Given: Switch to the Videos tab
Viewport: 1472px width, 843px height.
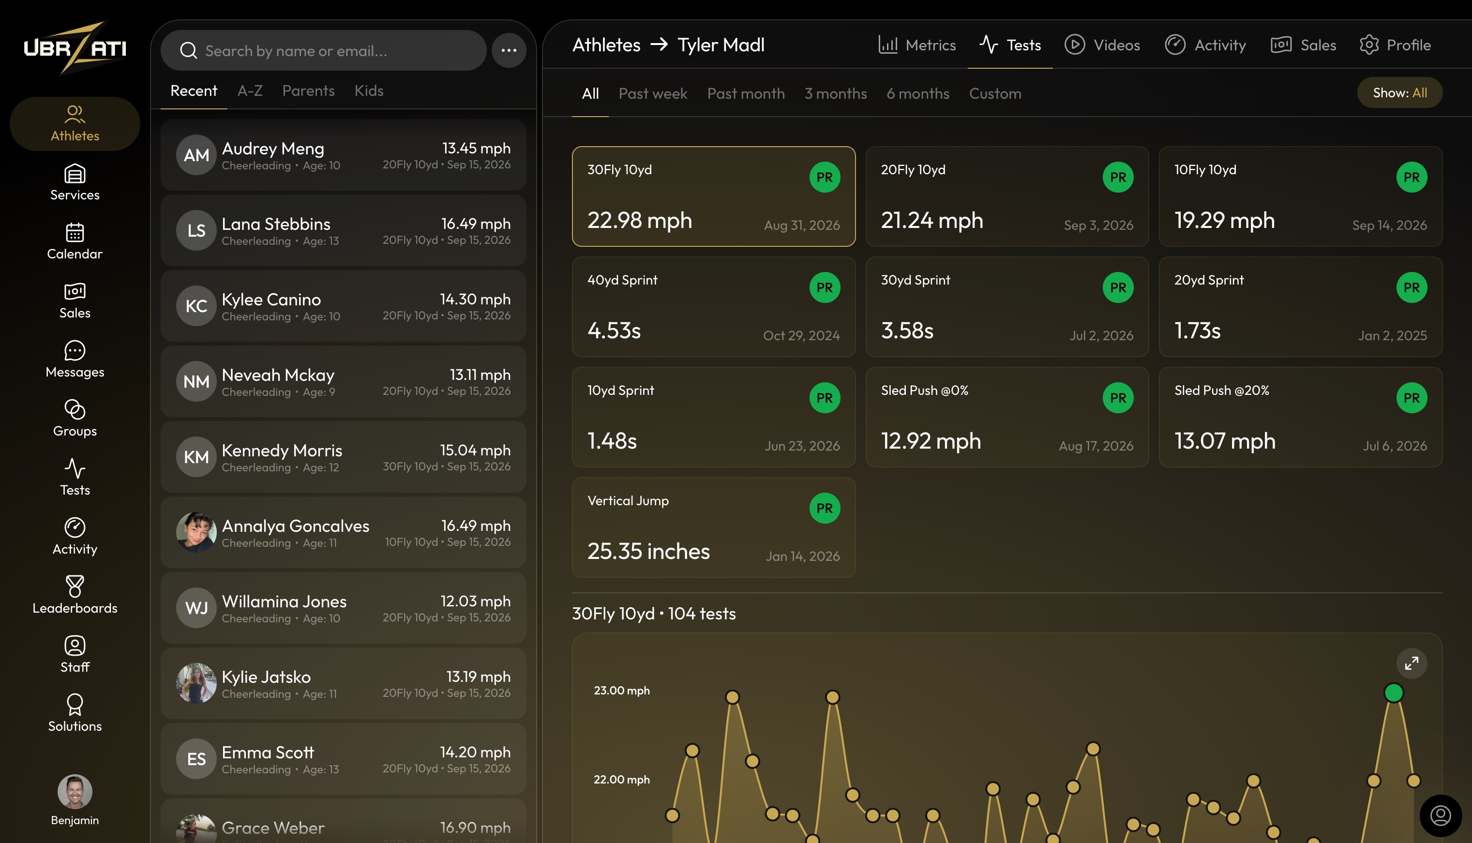Looking at the screenshot, I should click(1102, 45).
